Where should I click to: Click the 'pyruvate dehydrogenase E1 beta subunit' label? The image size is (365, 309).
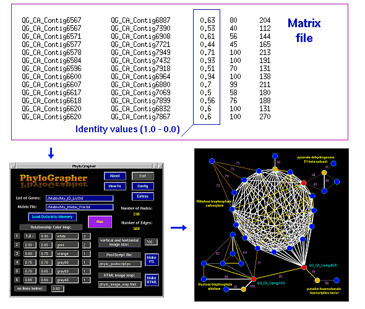pyautogui.click(x=316, y=159)
